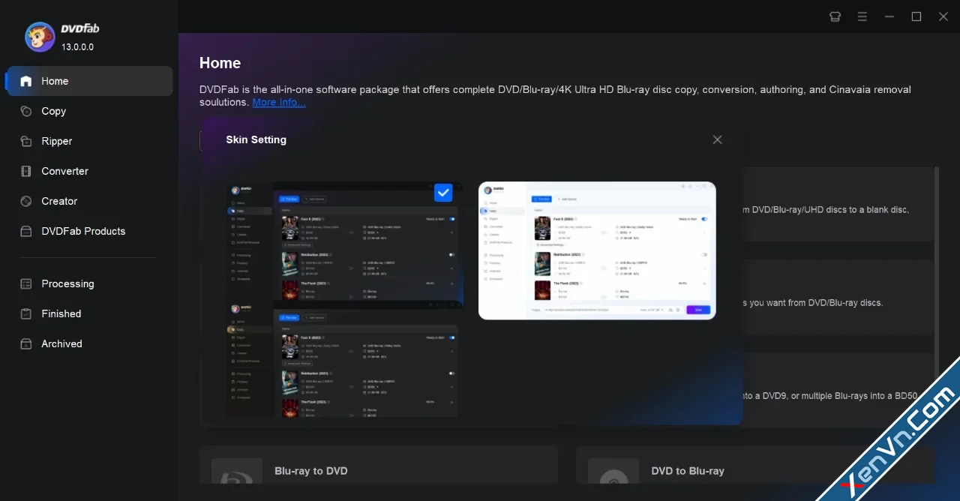Open the Home section in sidebar
The image size is (960, 501).
click(89, 81)
